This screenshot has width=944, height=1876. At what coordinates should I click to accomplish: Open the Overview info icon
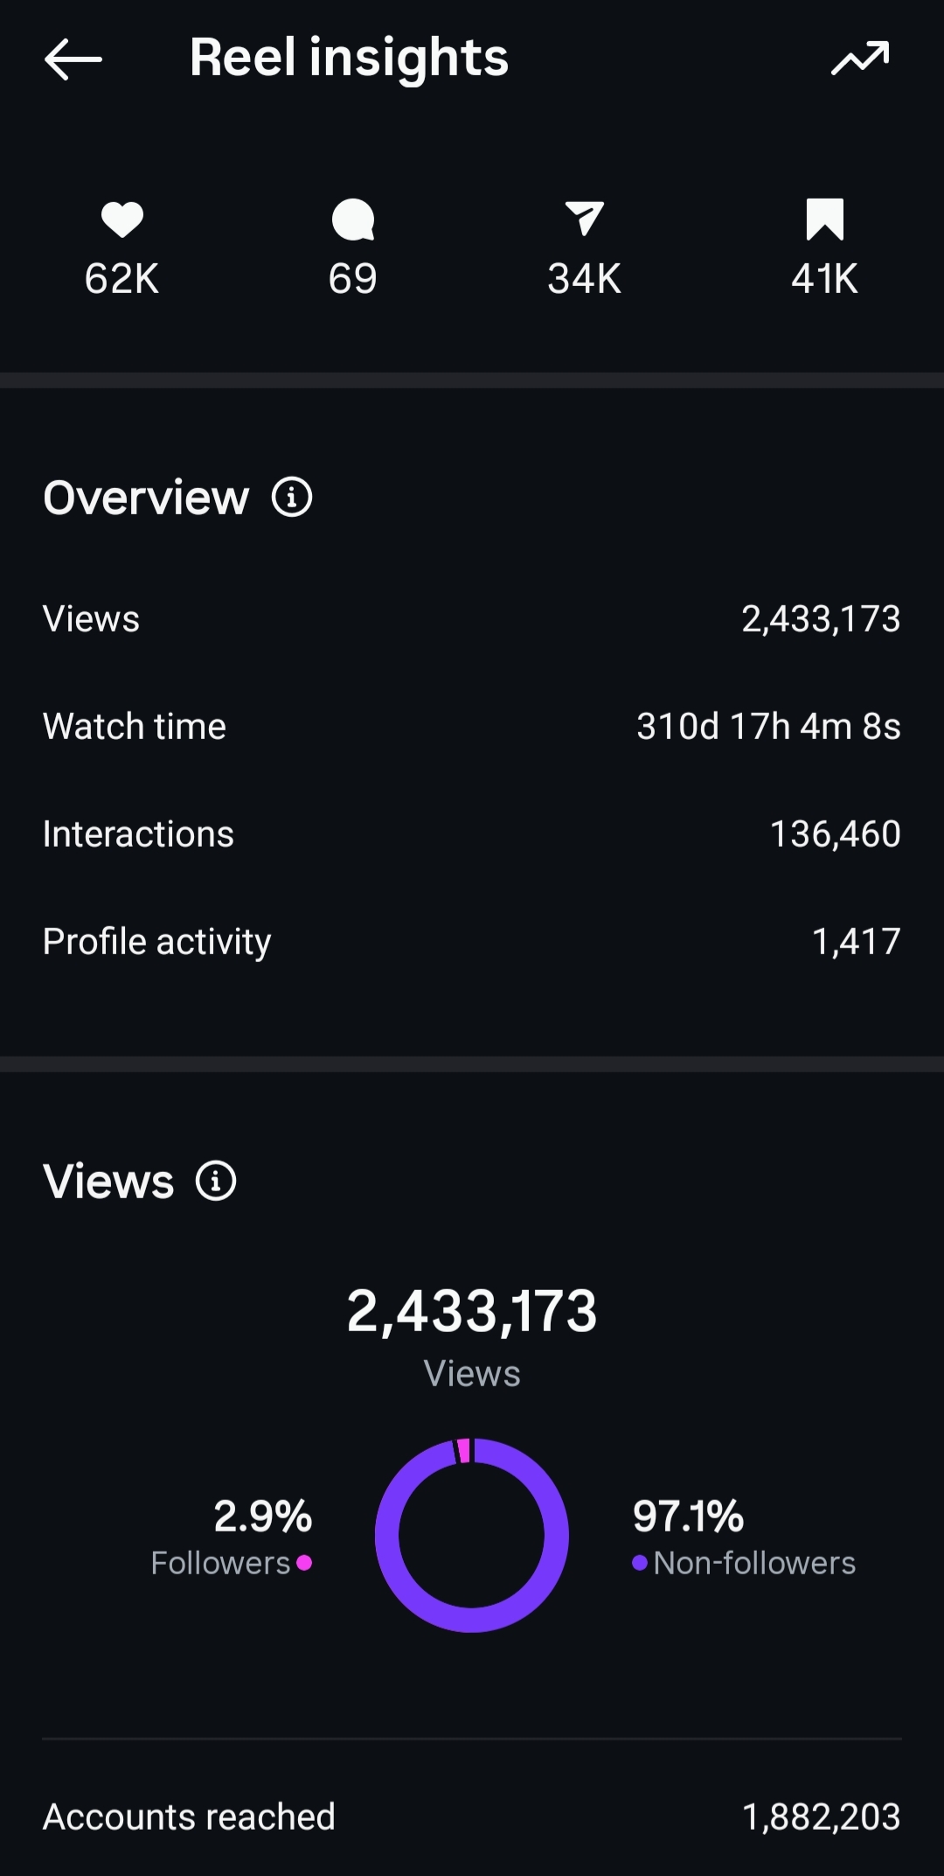pos(292,498)
